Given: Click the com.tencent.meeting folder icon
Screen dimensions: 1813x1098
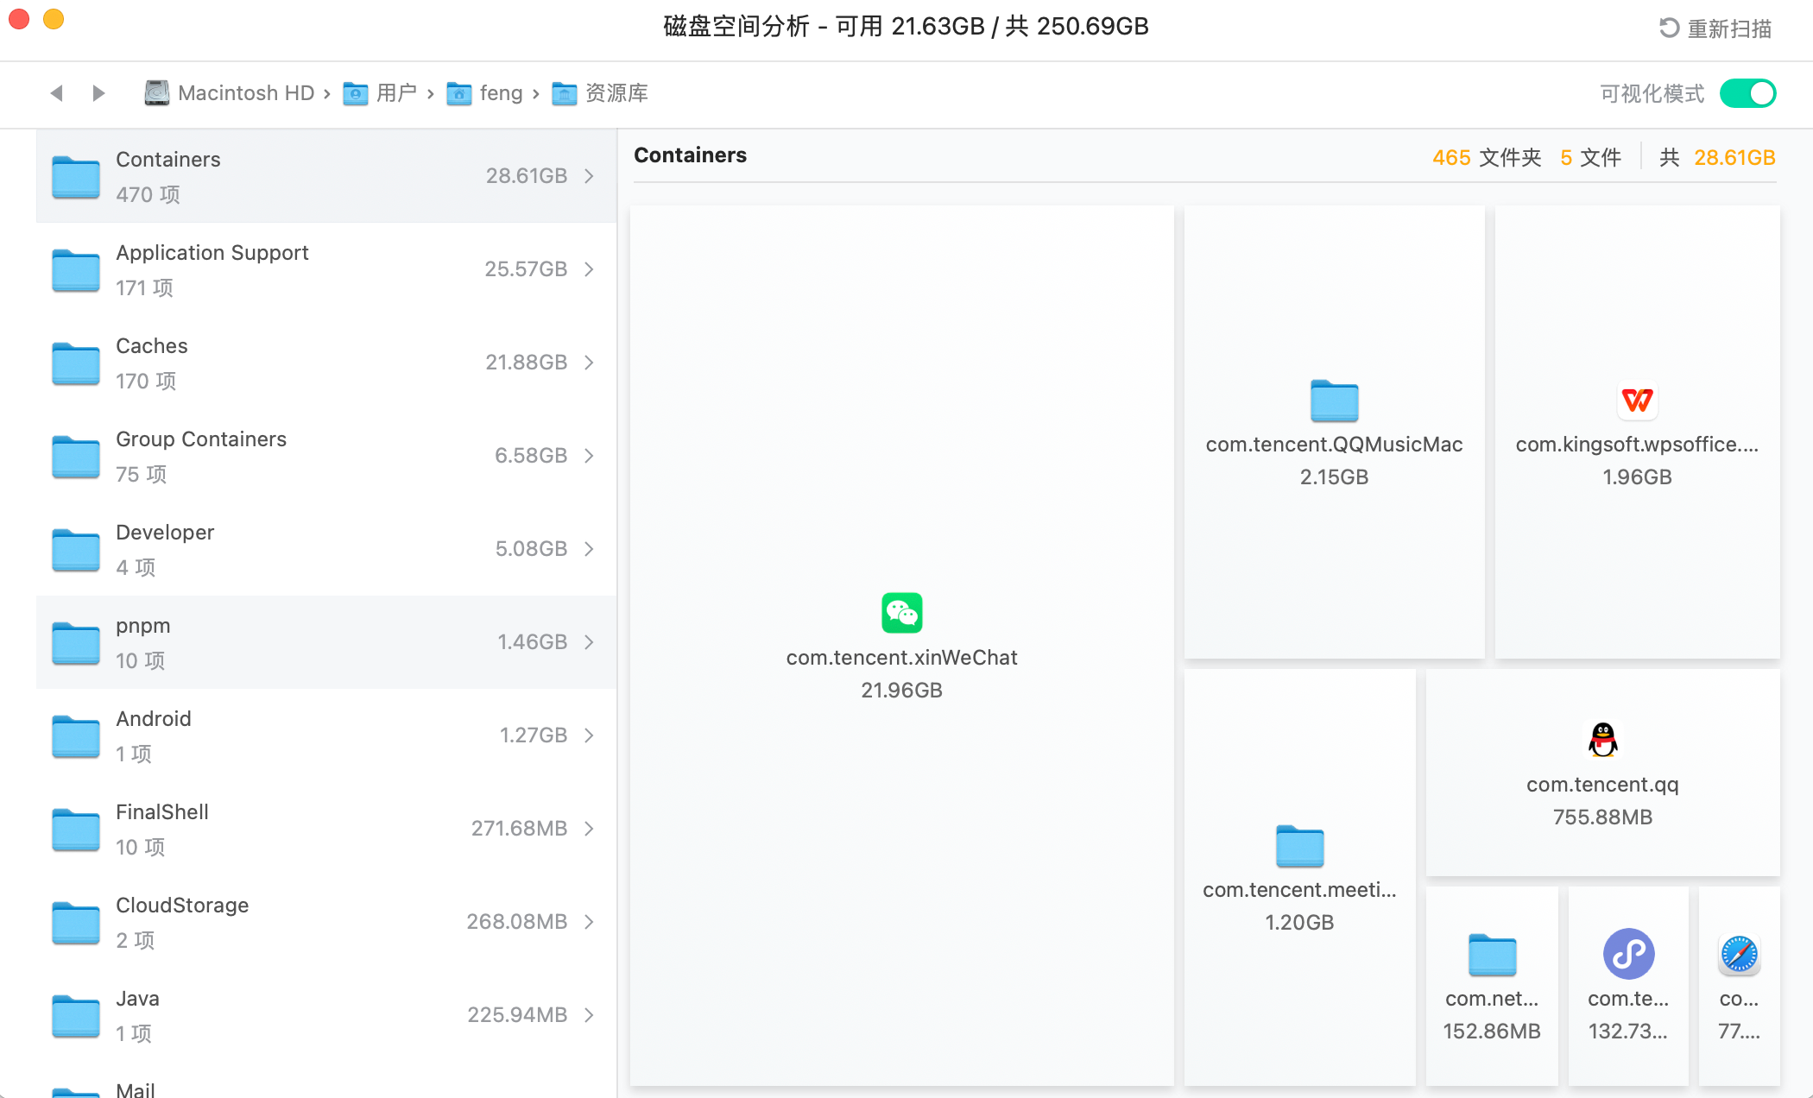Looking at the screenshot, I should click(1299, 847).
